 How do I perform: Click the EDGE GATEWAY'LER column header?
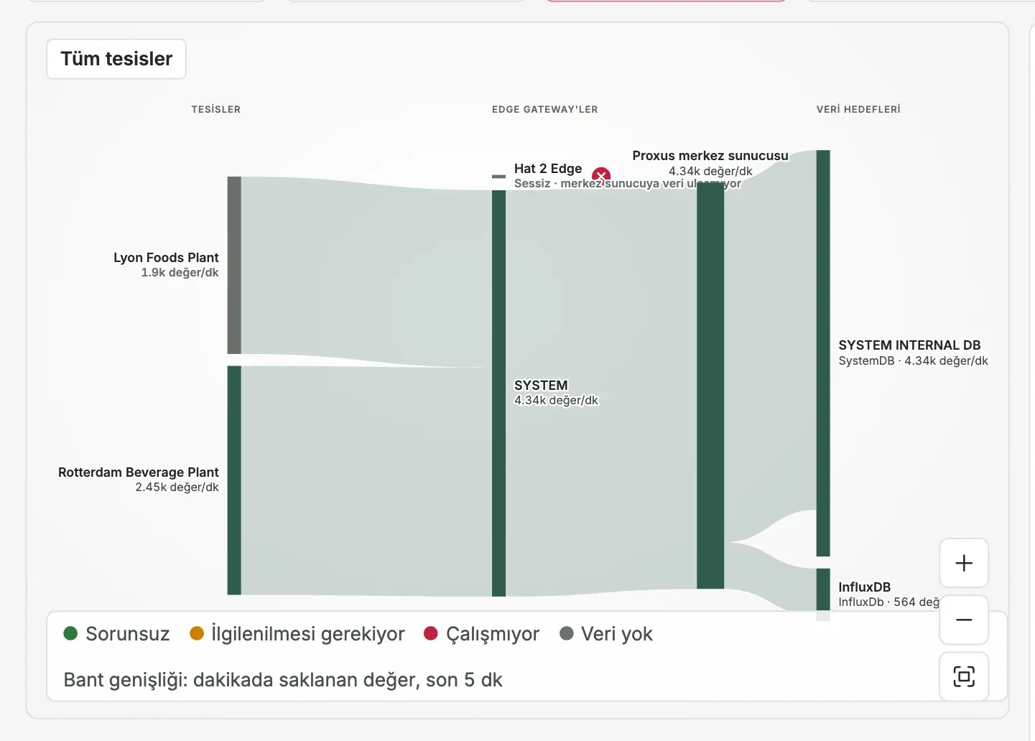pyautogui.click(x=545, y=110)
